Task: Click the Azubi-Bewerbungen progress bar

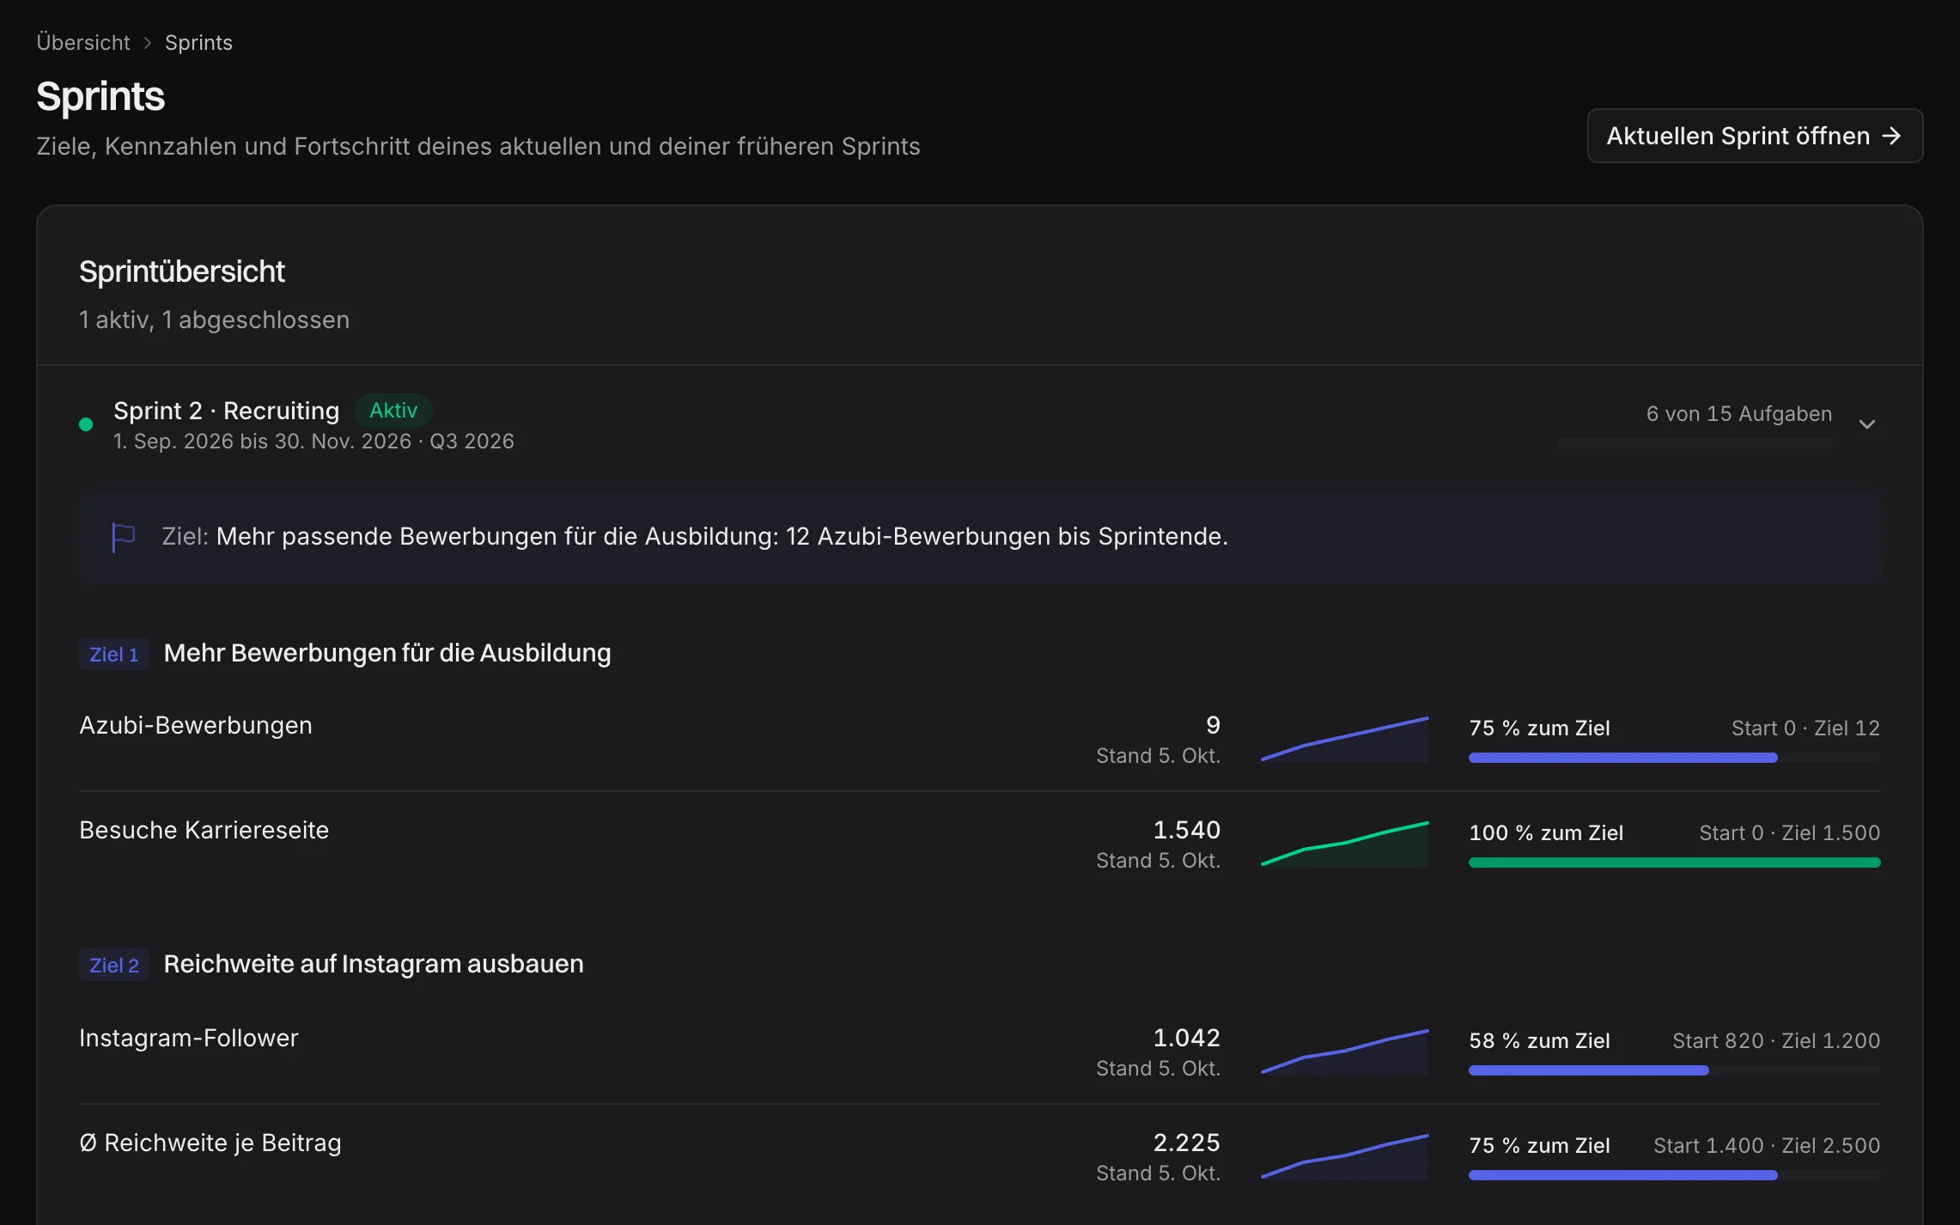Action: pos(1674,758)
